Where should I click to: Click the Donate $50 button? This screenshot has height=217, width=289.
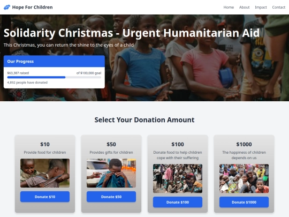coord(111,197)
